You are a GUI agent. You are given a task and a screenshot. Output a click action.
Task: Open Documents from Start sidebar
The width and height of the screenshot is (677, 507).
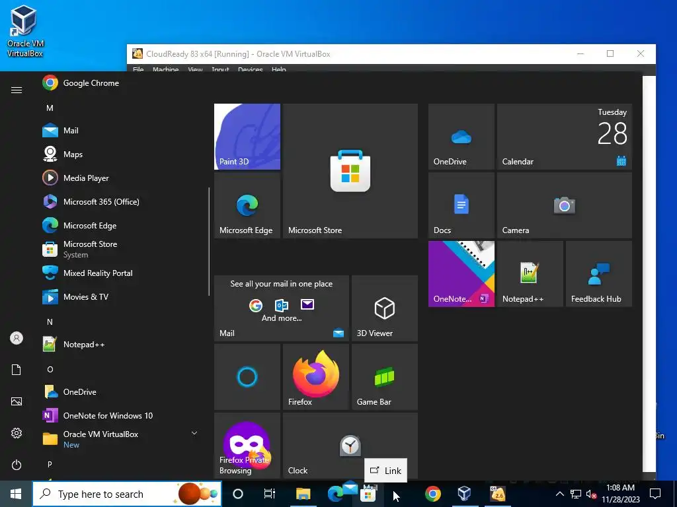[17, 370]
